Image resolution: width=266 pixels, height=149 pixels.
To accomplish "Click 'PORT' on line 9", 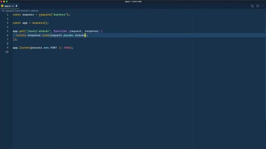I will tap(54, 48).
